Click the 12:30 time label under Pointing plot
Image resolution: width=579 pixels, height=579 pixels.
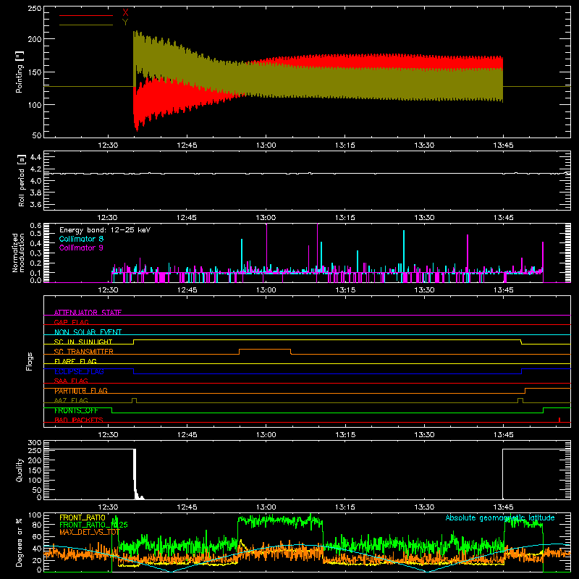point(108,145)
